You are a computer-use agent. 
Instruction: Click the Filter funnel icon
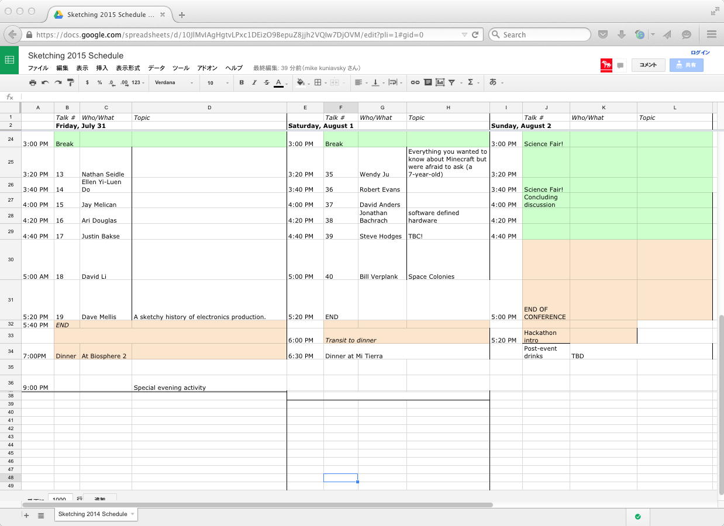(x=453, y=83)
